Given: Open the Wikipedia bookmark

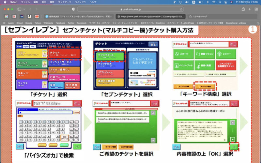Looking at the screenshot, I should [48, 23].
